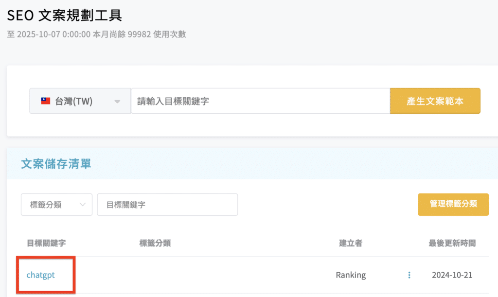Click the SEO 文案規劃工具 page title
The height and width of the screenshot is (297, 498).
(64, 15)
